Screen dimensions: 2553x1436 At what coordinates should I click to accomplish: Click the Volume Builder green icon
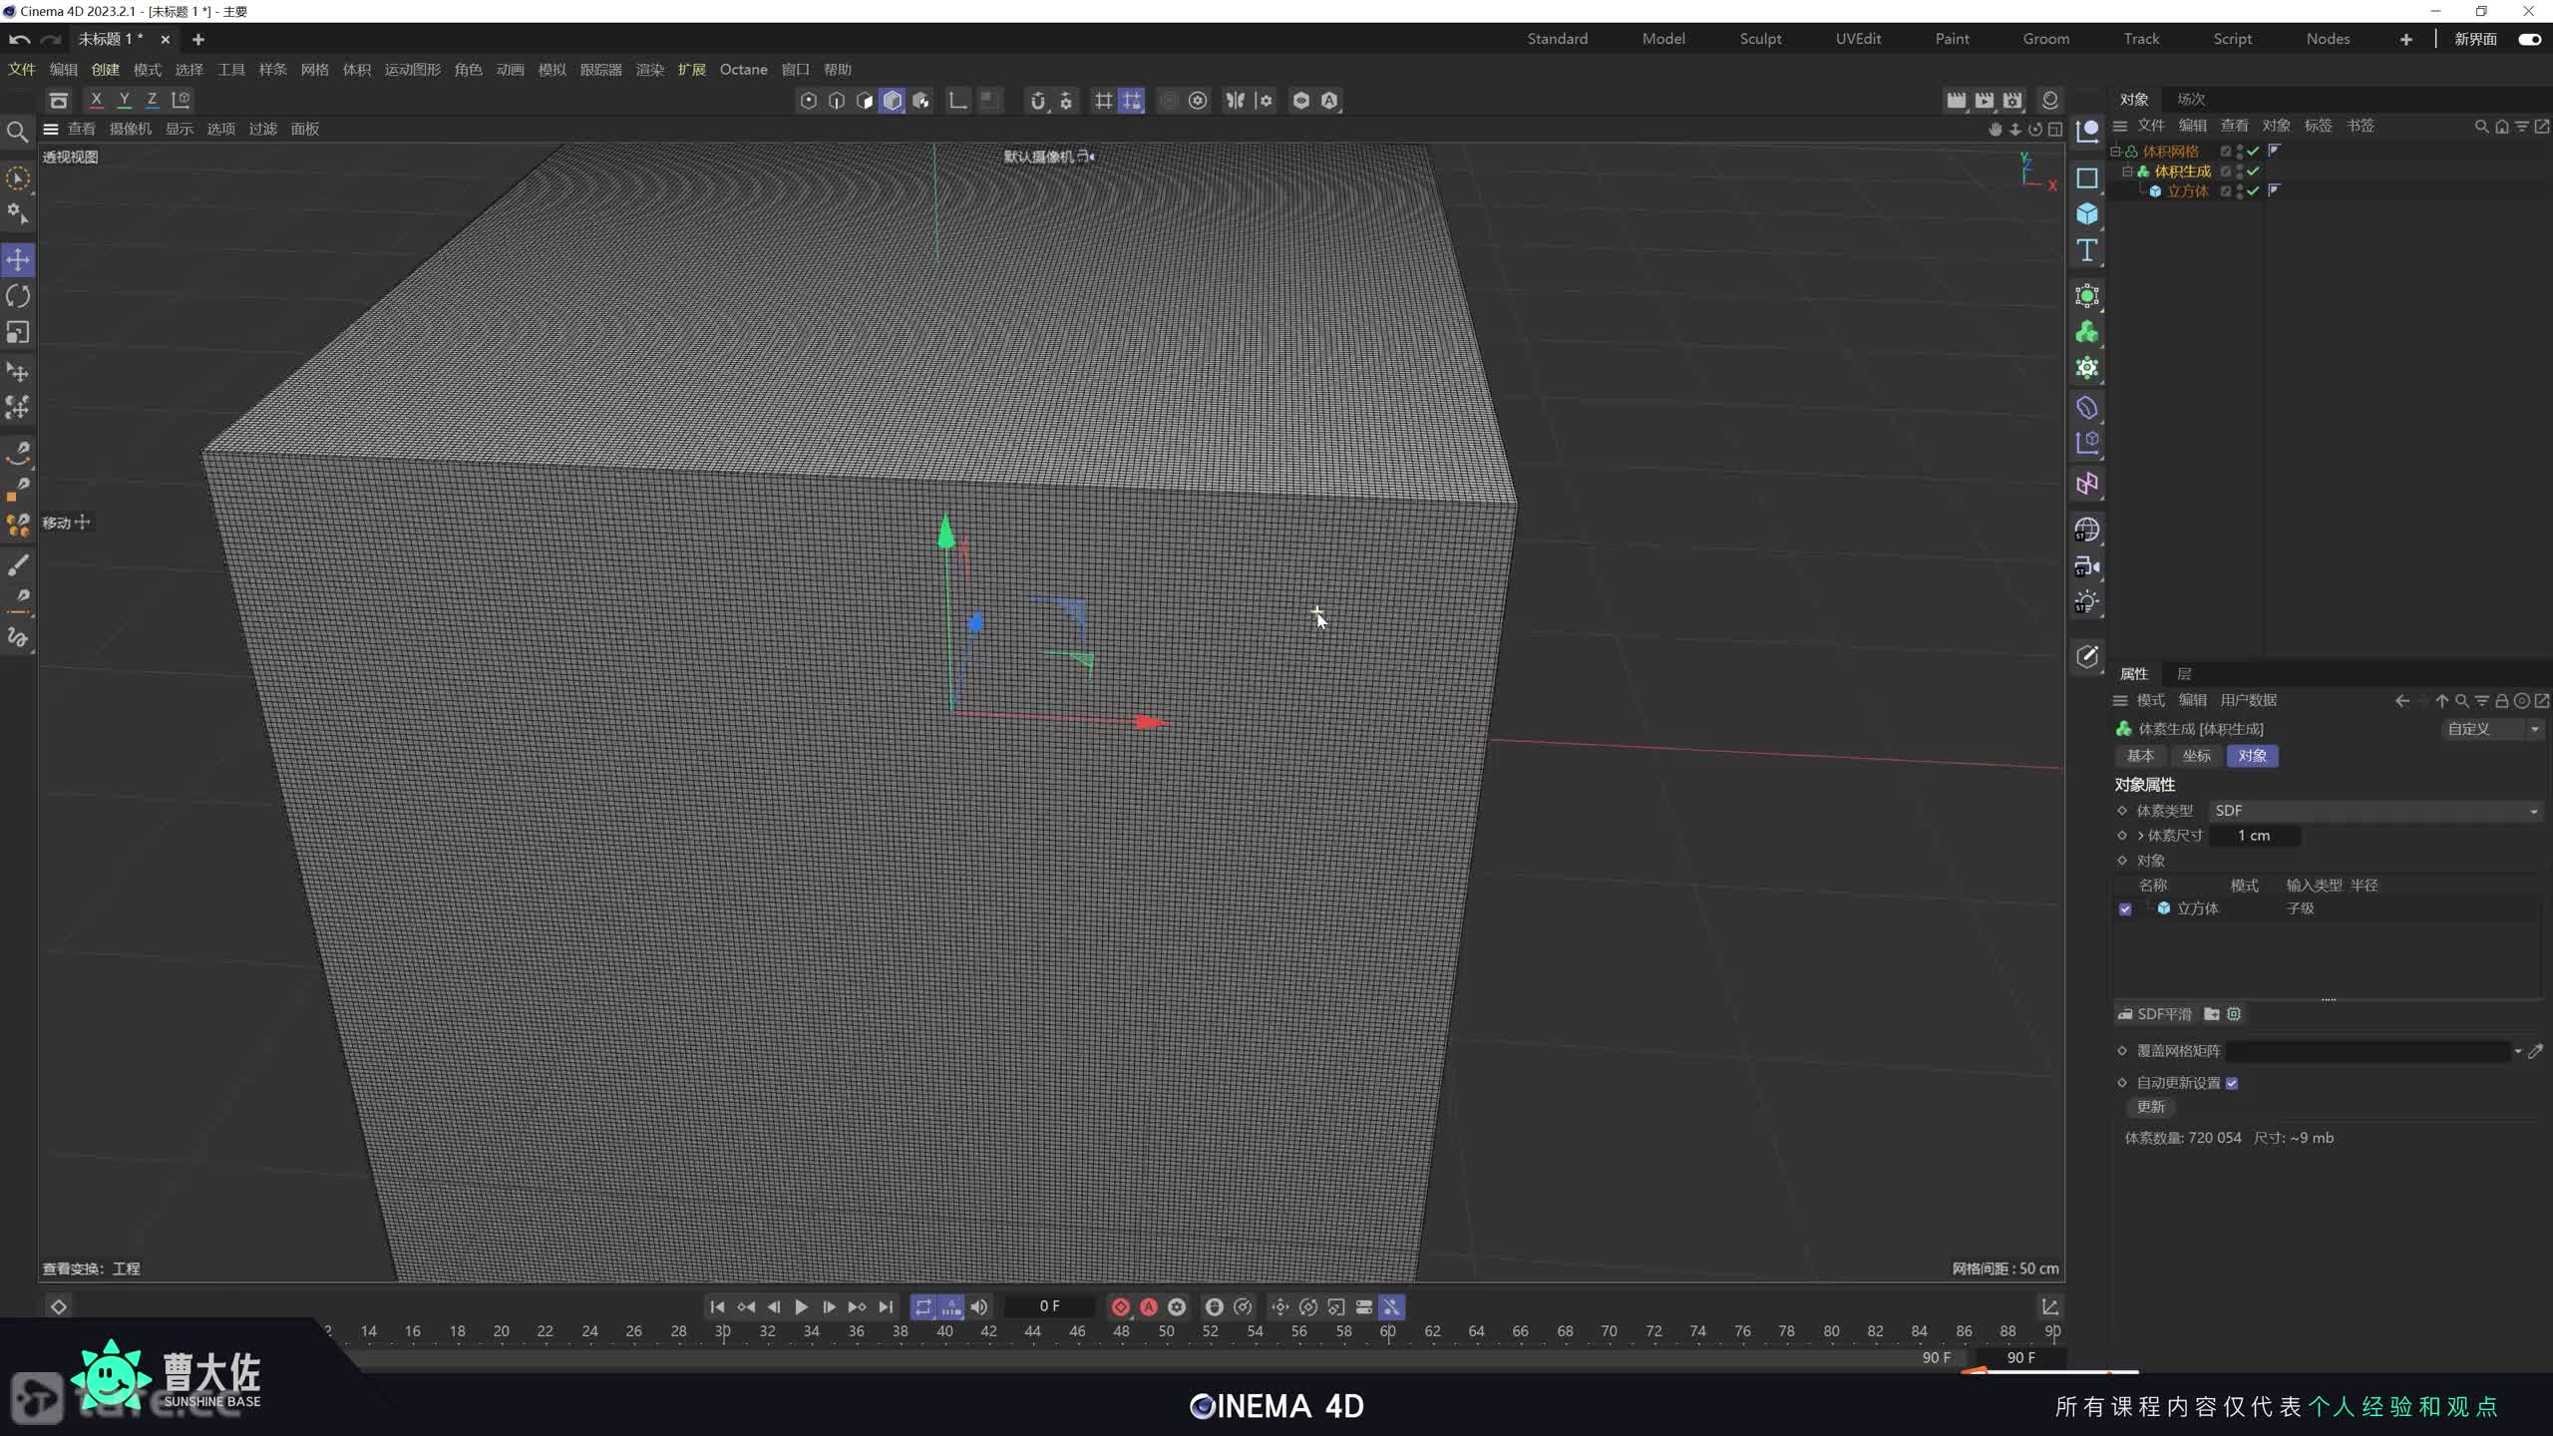coord(2086,332)
